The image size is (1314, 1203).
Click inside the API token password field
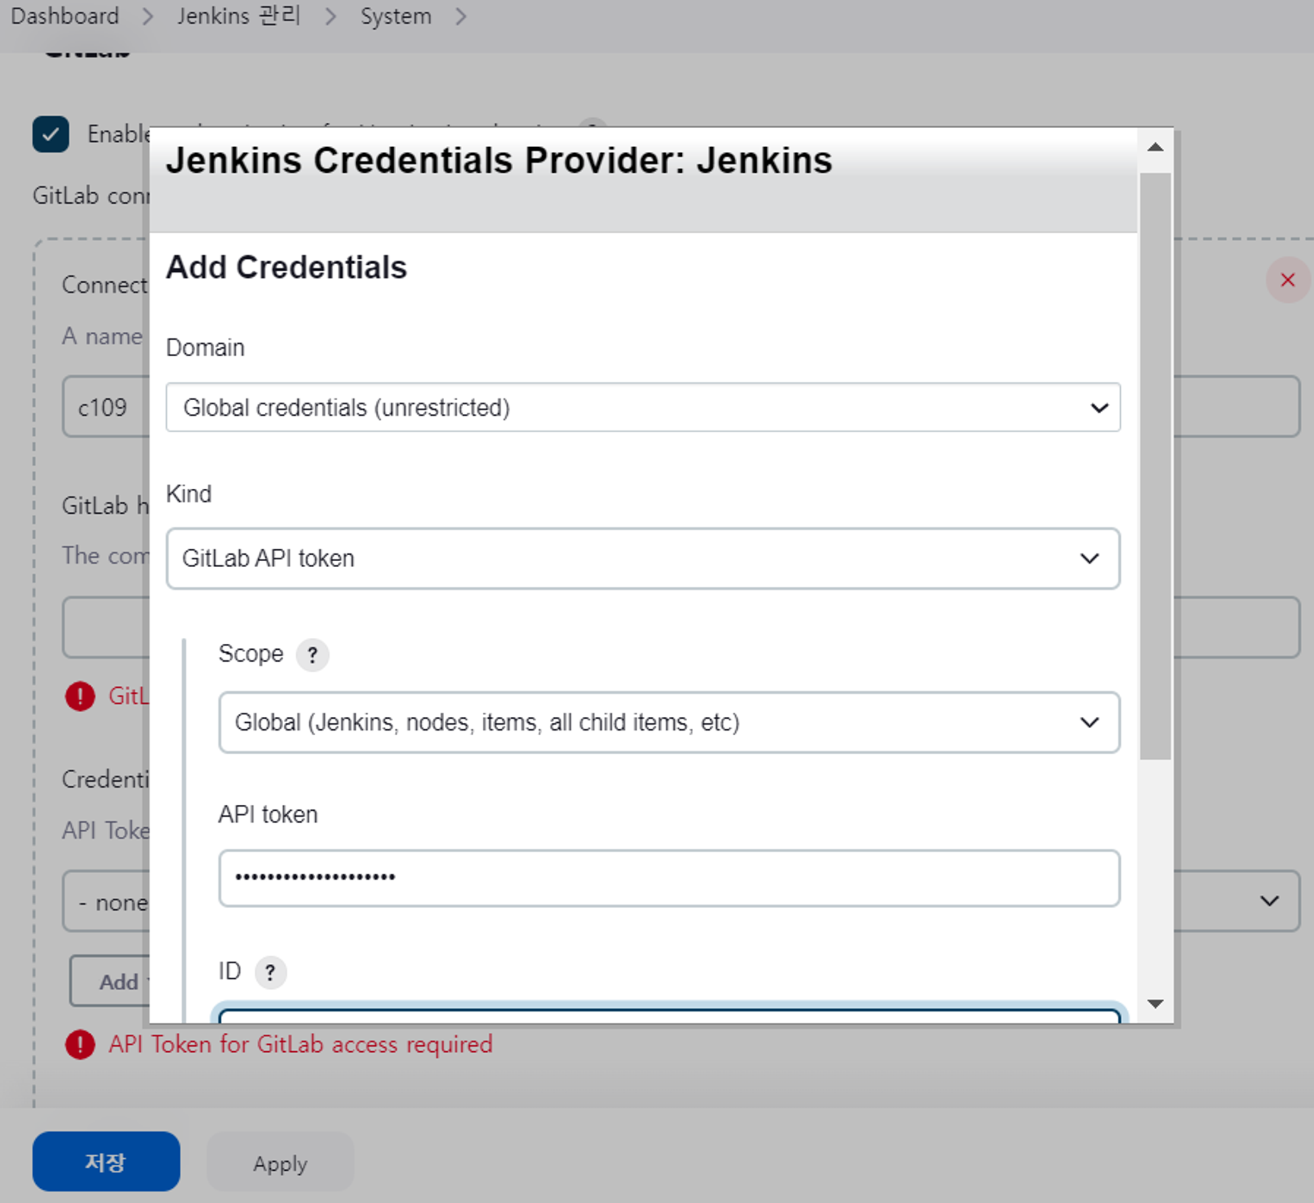tap(669, 877)
